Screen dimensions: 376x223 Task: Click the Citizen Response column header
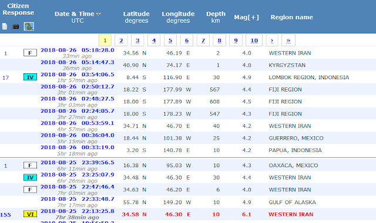click(18, 9)
